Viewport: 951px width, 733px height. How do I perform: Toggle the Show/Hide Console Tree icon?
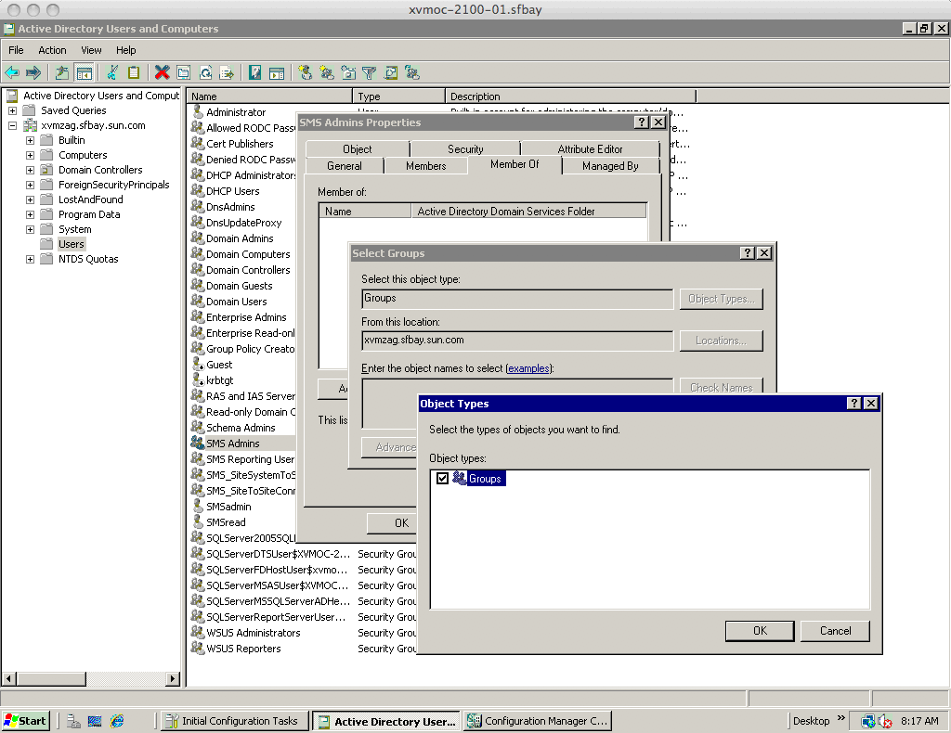84,72
